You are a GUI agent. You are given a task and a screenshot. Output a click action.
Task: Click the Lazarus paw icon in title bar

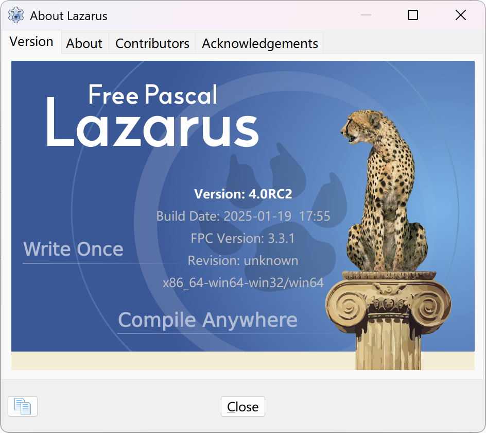pos(16,15)
